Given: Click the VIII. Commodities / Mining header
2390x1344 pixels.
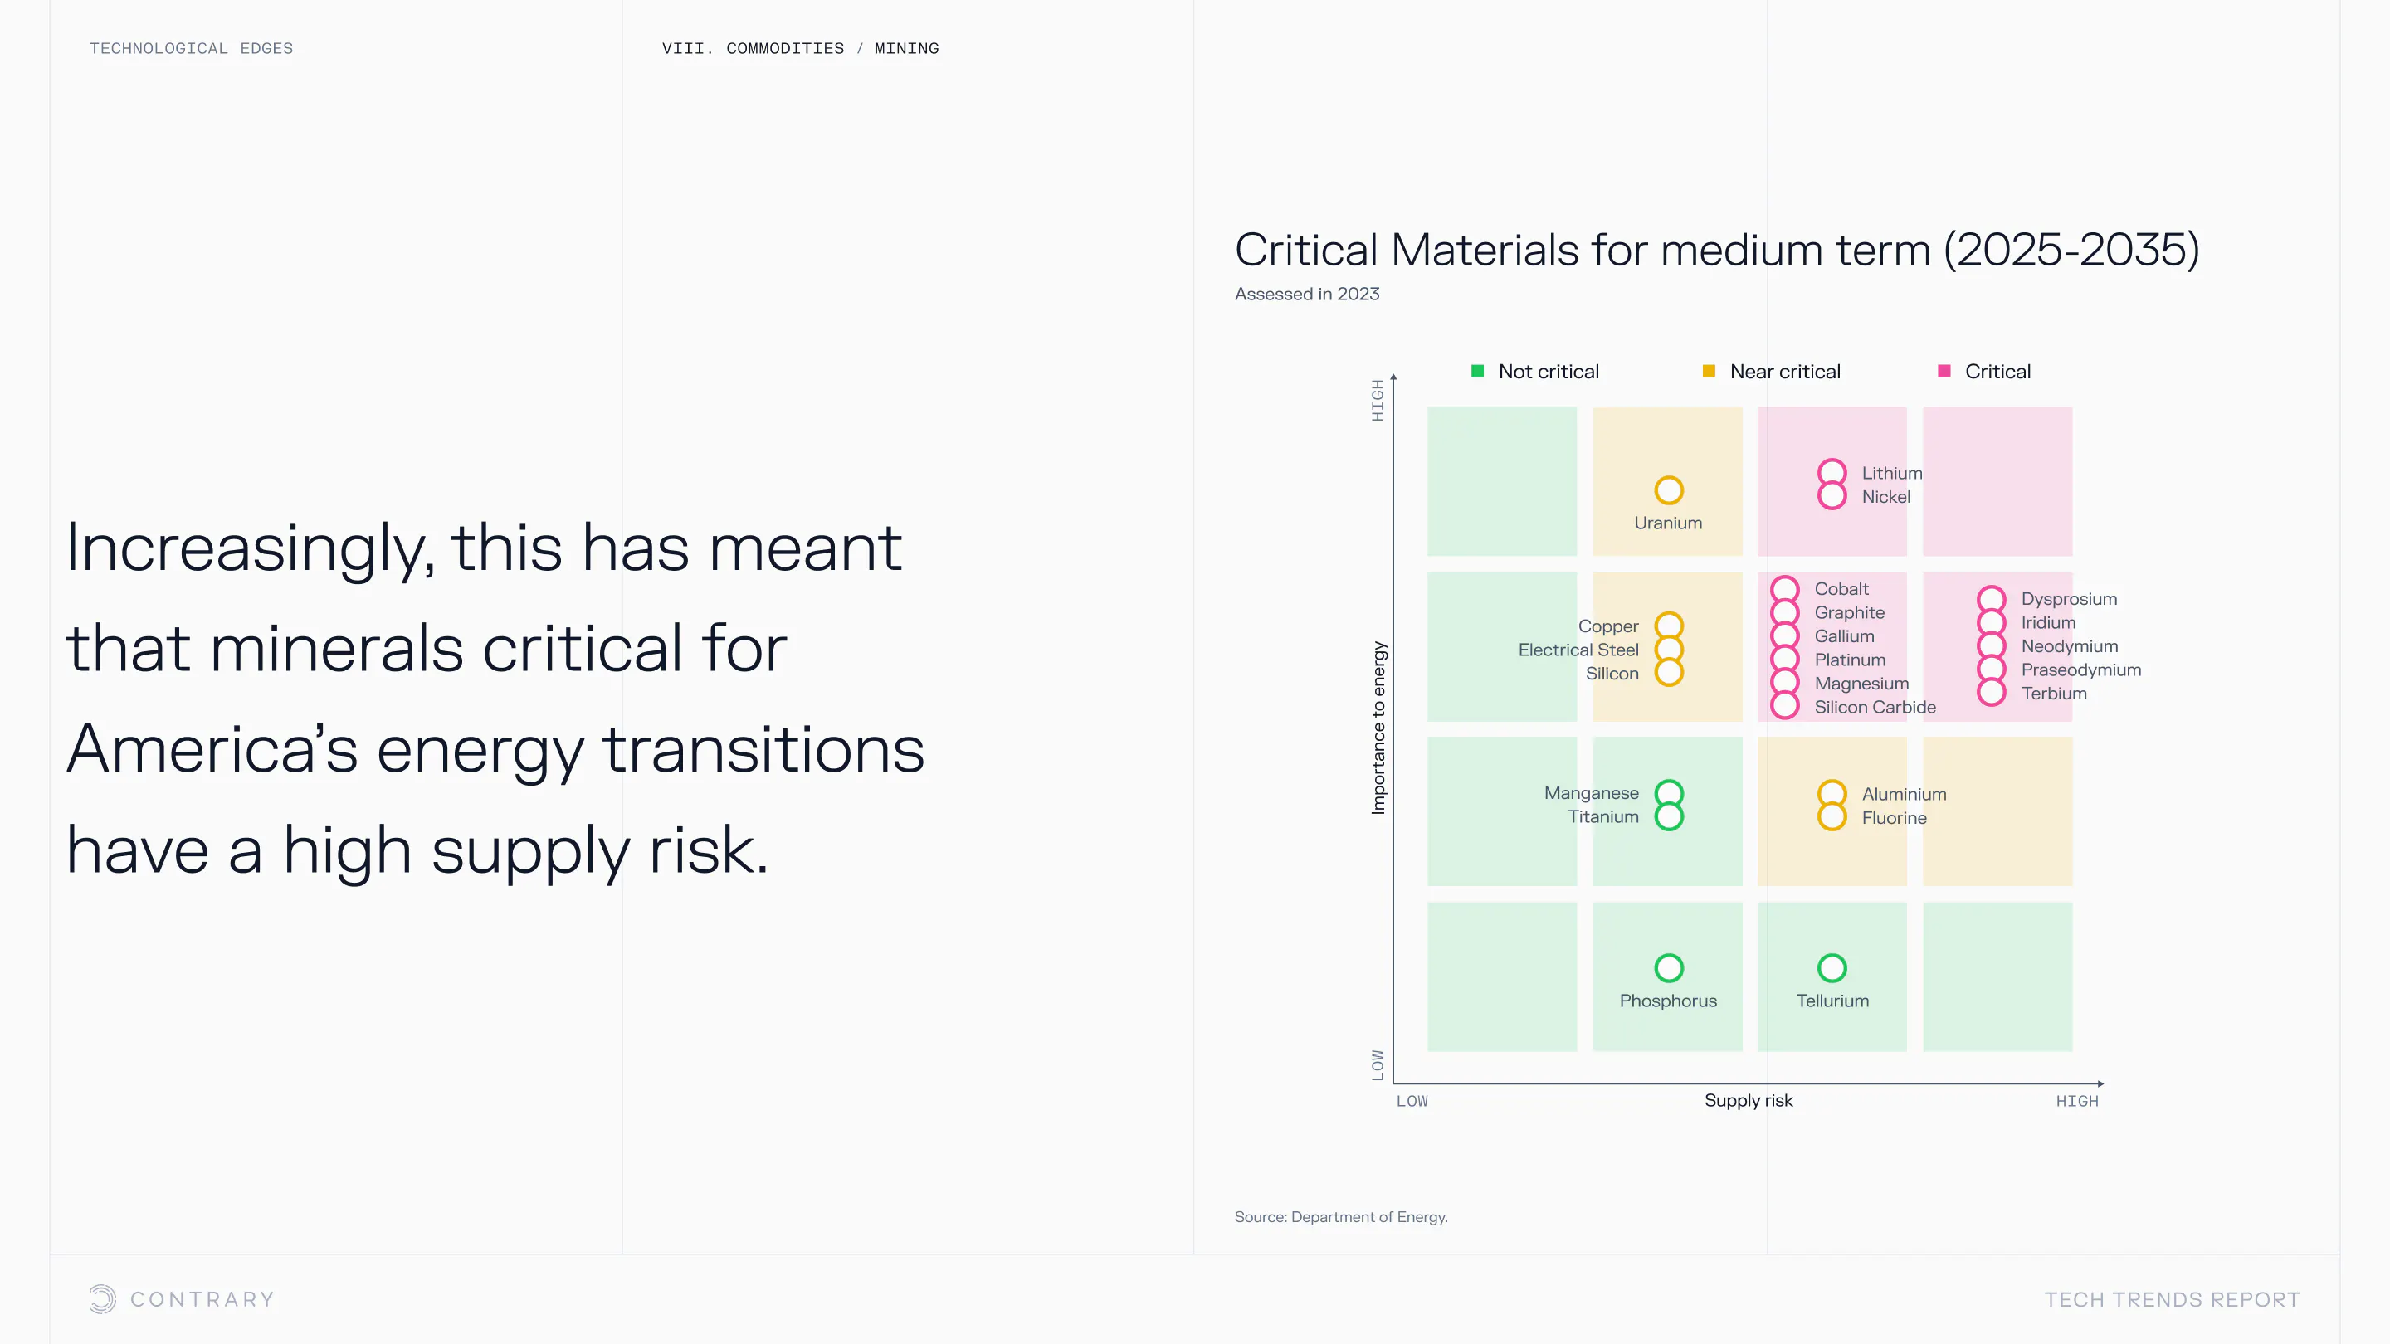Looking at the screenshot, I should coord(800,48).
